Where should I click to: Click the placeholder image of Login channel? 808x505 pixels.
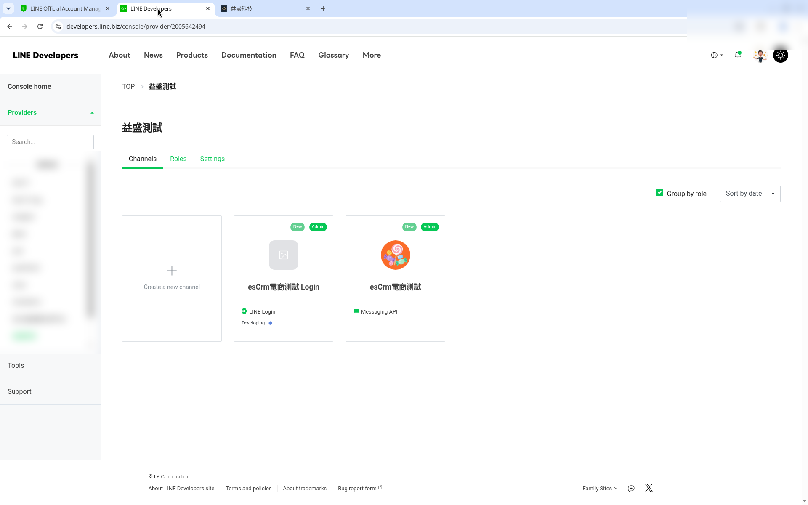[284, 255]
